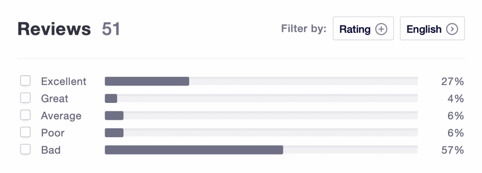Check the Average rating checkbox
Viewport: 482px width, 173px height.
point(25,115)
